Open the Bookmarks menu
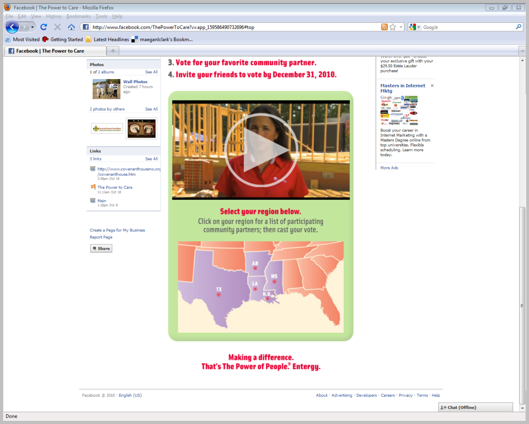Screen dimensions: 529x424 (x=78, y=16)
